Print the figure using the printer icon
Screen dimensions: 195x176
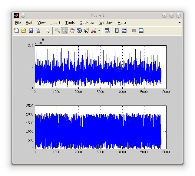pyautogui.click(x=38, y=31)
